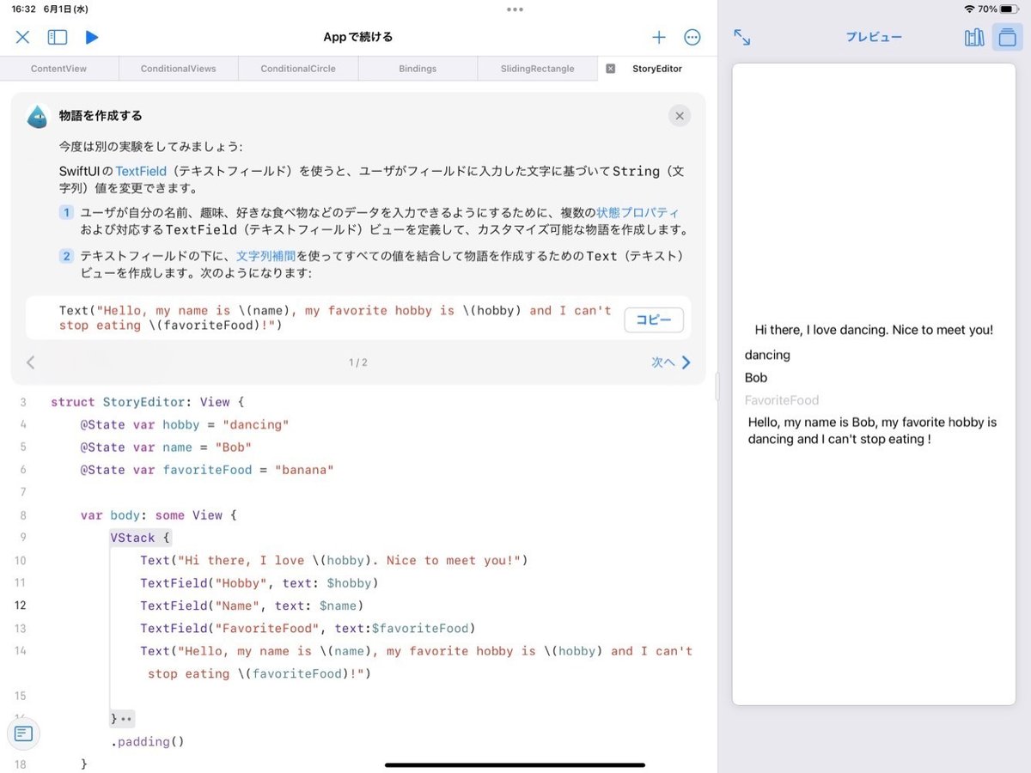
Task: Select the StoryEditor tab
Action: click(x=657, y=69)
